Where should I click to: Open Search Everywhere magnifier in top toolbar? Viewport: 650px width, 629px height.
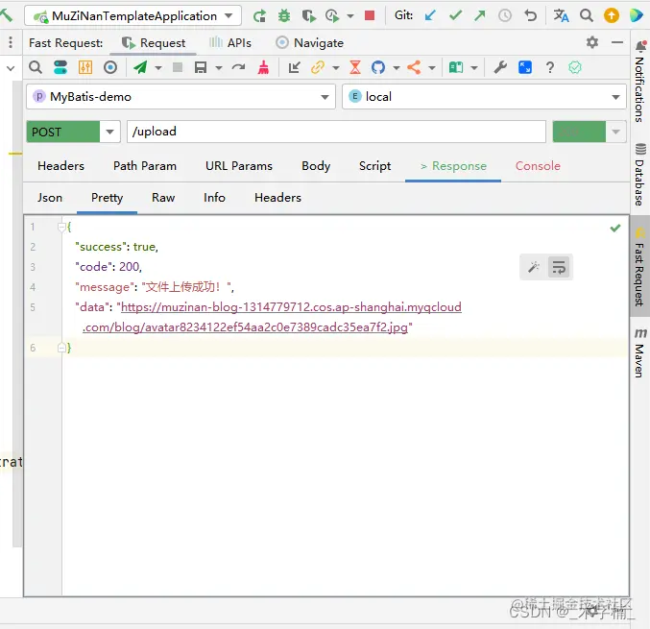click(587, 15)
